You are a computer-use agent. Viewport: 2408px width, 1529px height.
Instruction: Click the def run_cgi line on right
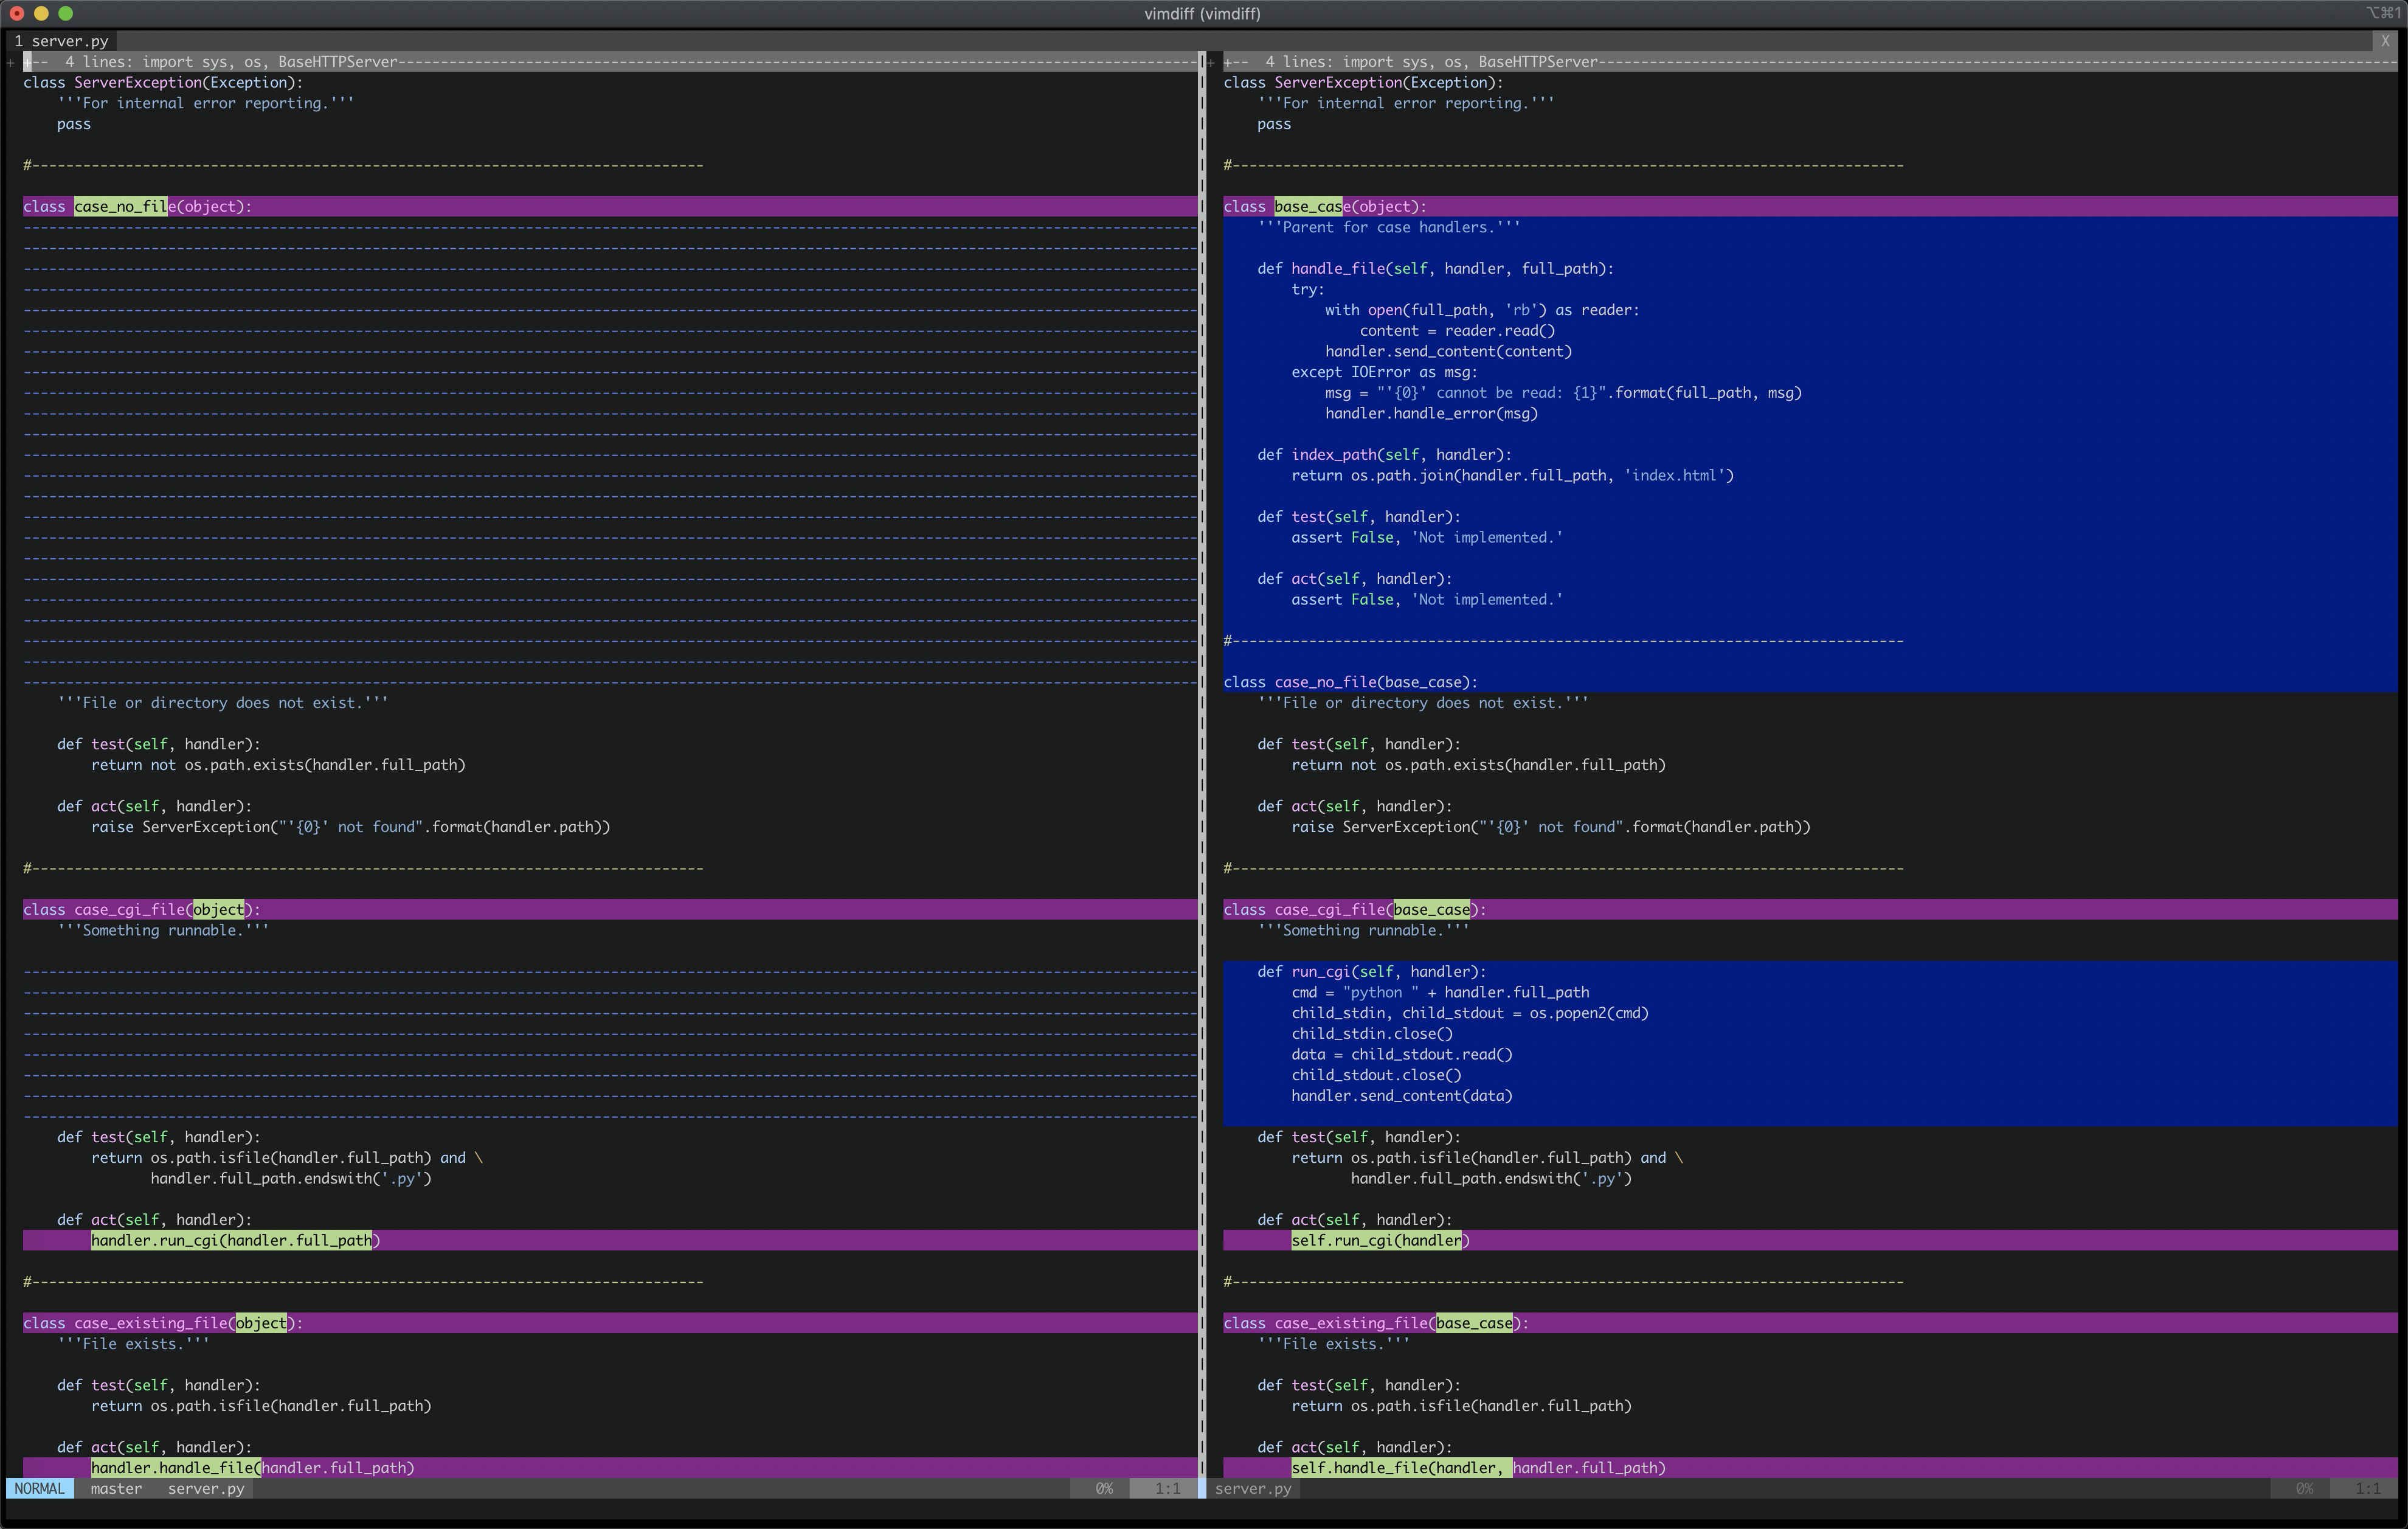[x=1371, y=971]
